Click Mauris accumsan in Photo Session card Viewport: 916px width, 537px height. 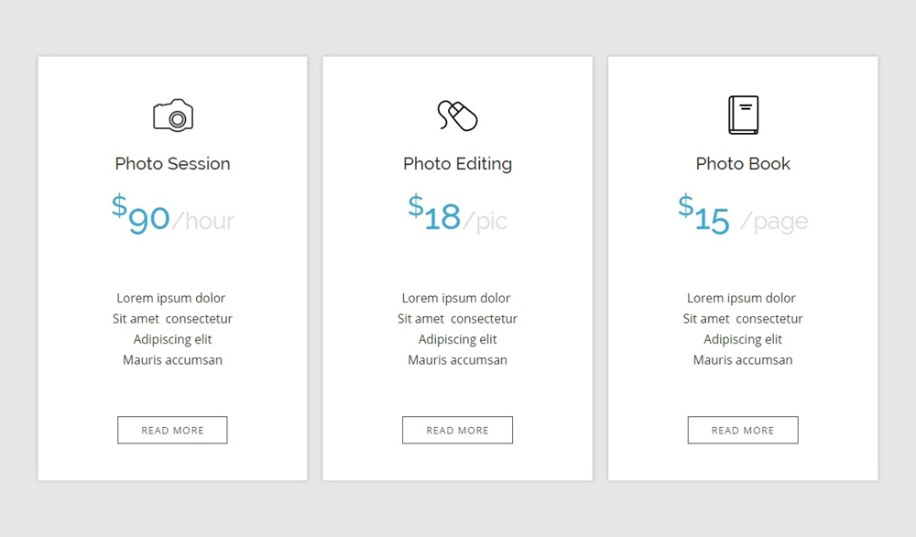[x=172, y=360]
